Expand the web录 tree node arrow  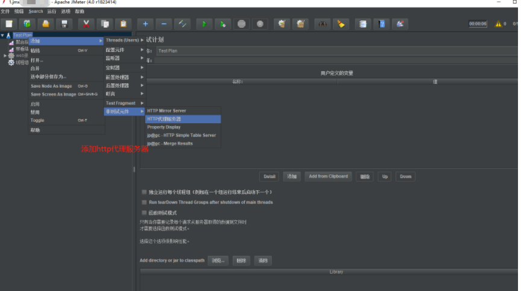(x=5, y=56)
